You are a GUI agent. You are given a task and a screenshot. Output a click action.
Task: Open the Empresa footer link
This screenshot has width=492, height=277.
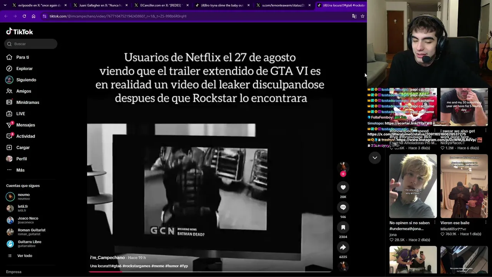pyautogui.click(x=14, y=272)
